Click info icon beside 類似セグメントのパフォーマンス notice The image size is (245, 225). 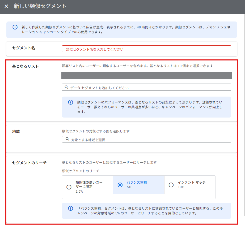tap(70, 102)
